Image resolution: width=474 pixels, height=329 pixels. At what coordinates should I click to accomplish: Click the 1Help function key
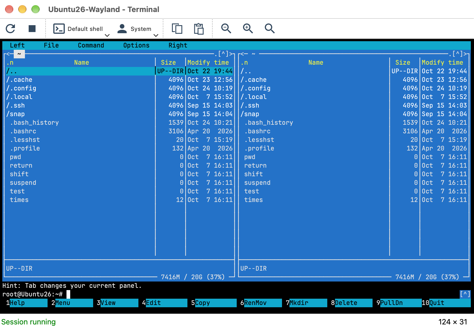click(27, 303)
